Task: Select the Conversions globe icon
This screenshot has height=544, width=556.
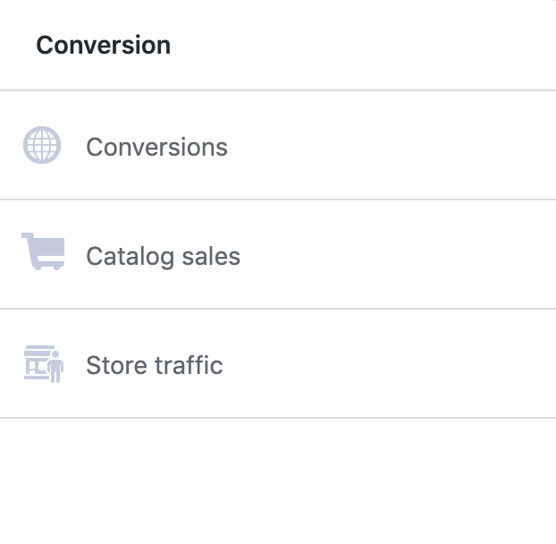Action: point(42,145)
